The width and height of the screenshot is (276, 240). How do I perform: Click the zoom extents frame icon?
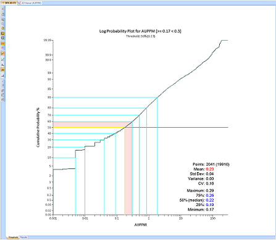[2, 38]
